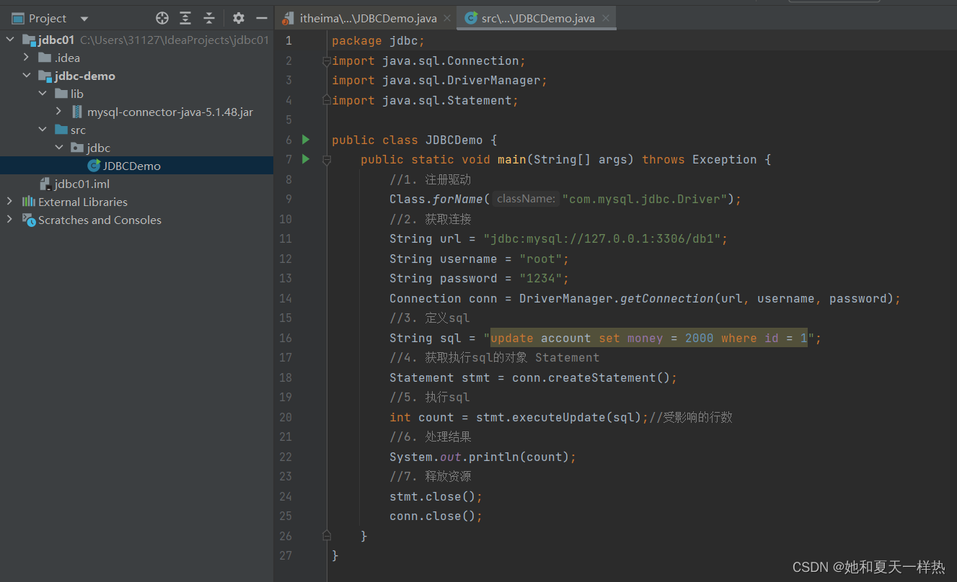Image resolution: width=957 pixels, height=582 pixels.
Task: Hide the Project panel with minus icon
Action: pyautogui.click(x=262, y=18)
